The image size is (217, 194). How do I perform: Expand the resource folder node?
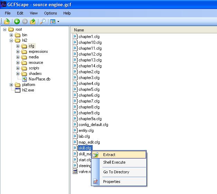coord(18,62)
